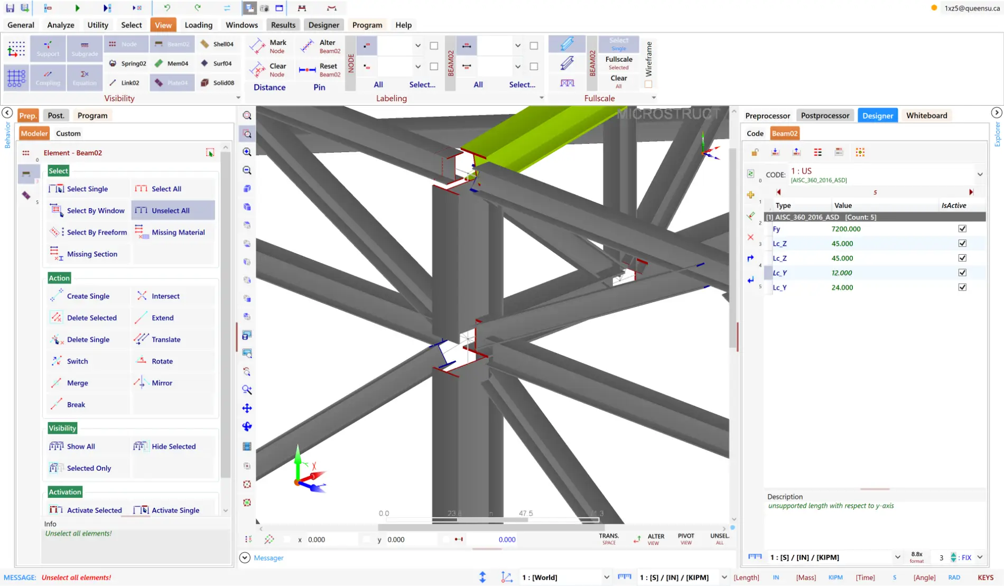Expand the Messager panel
This screenshot has height=586, width=1004.
[245, 557]
